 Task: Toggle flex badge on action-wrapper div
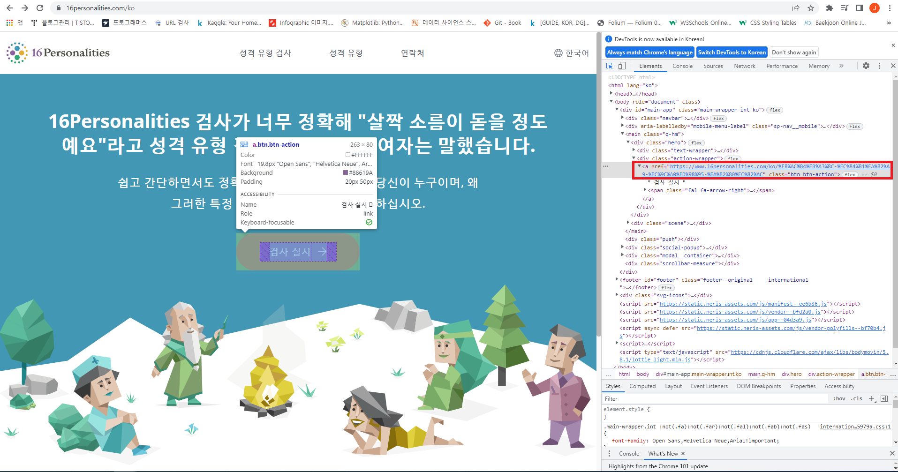click(733, 159)
